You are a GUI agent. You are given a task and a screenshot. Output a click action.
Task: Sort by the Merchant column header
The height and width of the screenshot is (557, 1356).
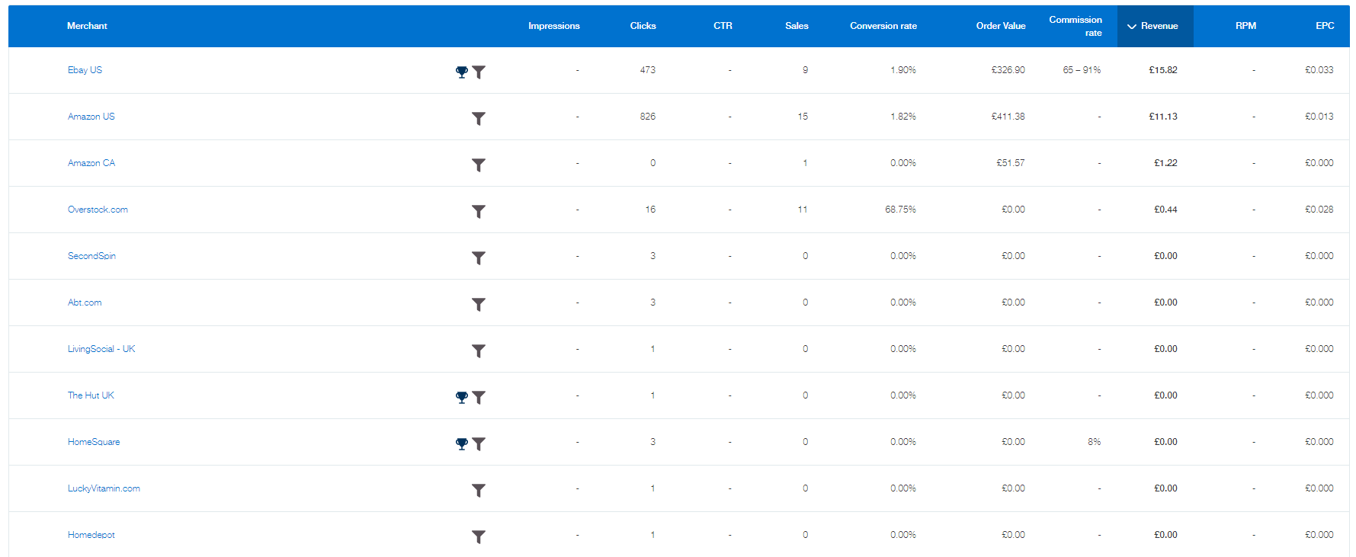pos(87,26)
